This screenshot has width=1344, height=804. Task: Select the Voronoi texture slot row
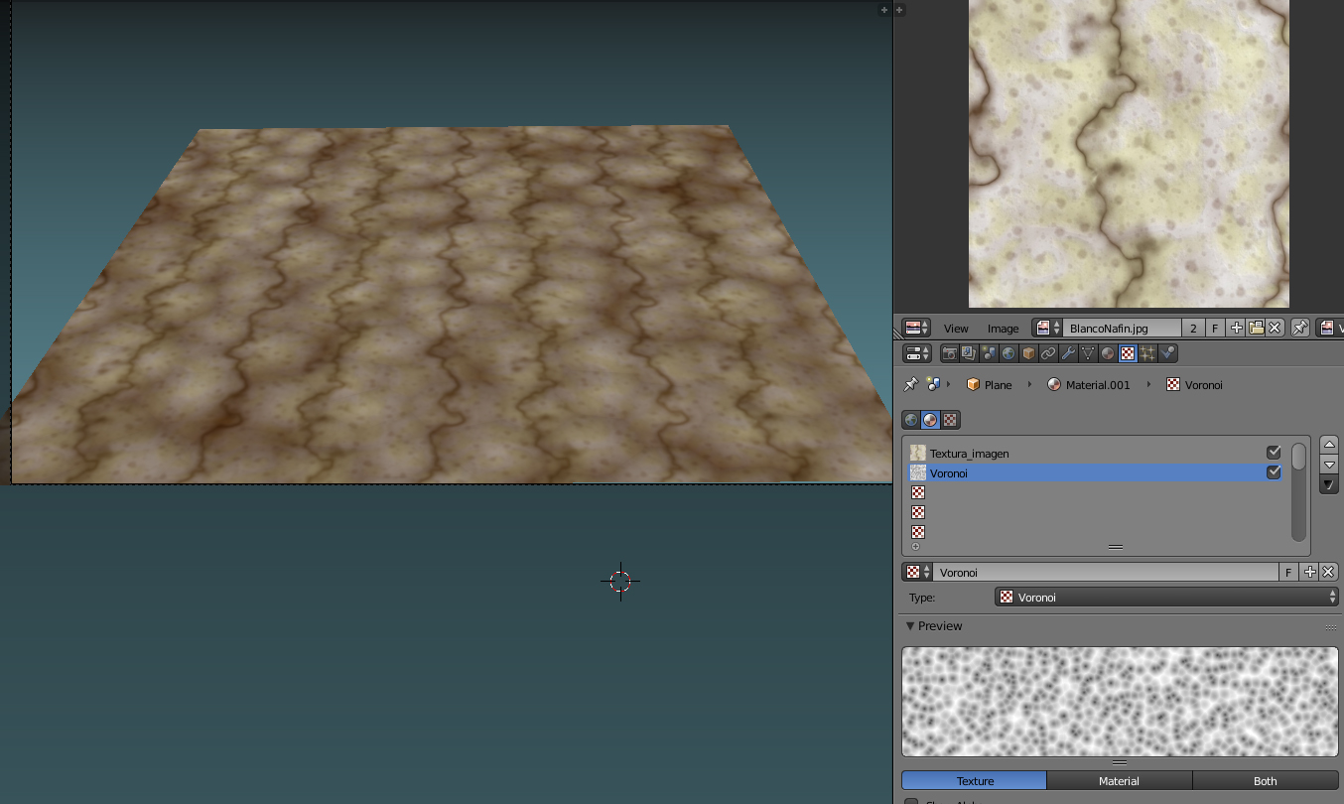pos(1096,472)
